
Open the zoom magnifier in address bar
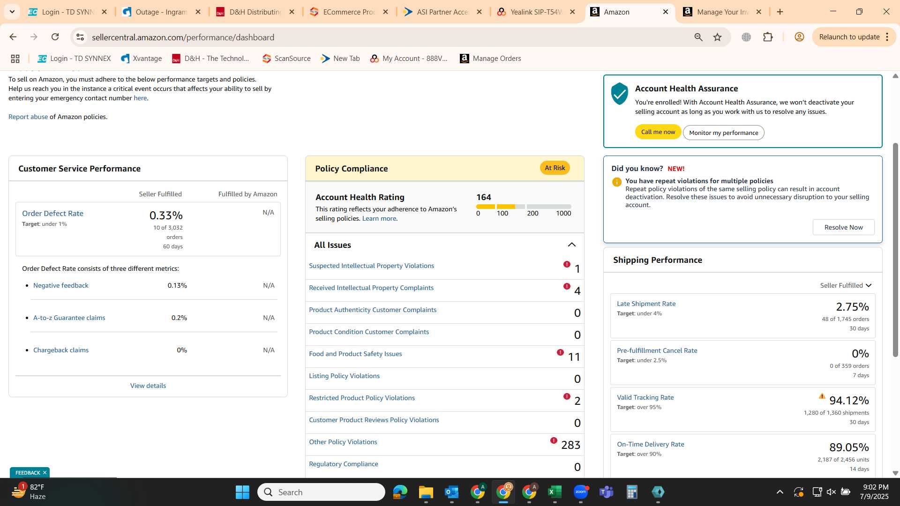pos(698,37)
